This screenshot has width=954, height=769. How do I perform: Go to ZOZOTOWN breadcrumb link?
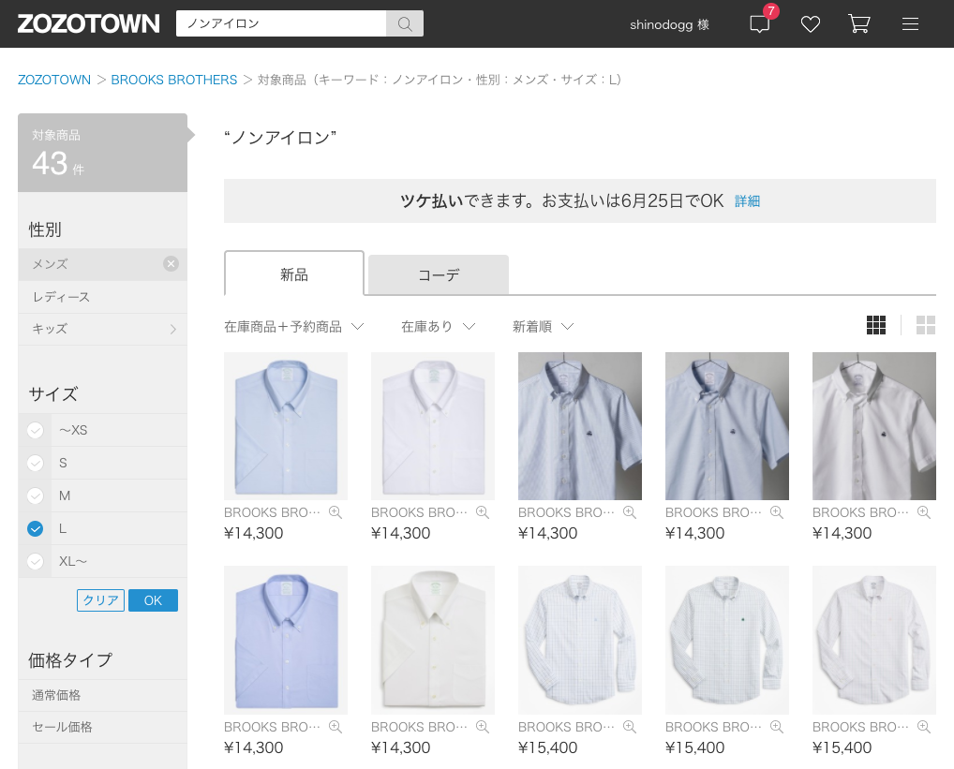coord(54,80)
